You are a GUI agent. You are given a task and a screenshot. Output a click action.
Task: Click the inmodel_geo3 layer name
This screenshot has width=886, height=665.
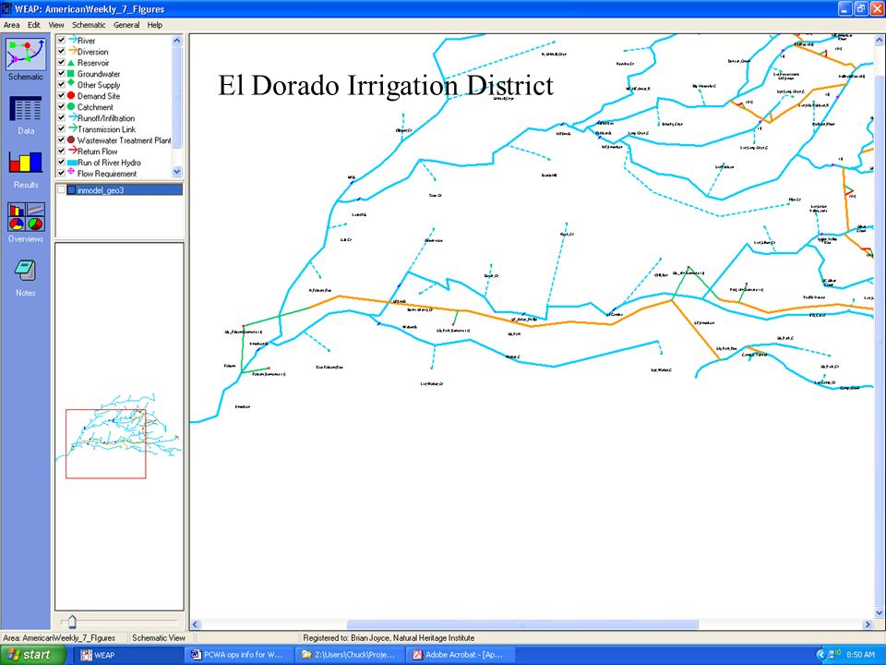101,190
